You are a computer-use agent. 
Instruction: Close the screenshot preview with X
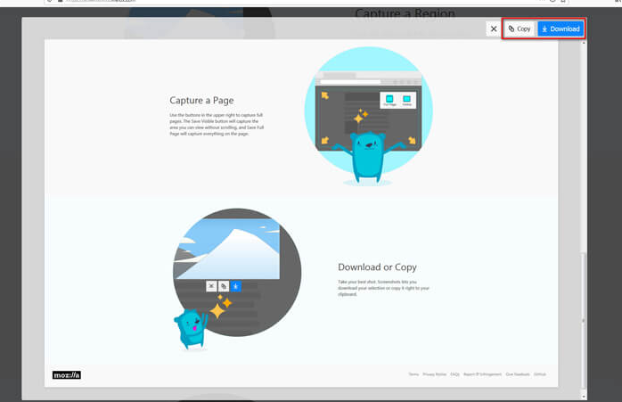click(x=494, y=29)
